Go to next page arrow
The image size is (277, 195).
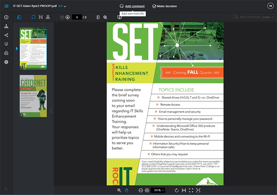[x=68, y=17]
